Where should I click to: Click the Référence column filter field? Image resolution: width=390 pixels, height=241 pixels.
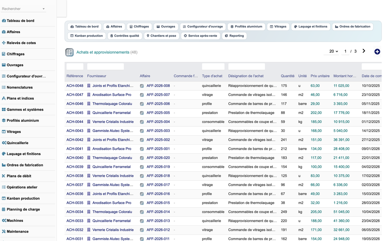click(x=75, y=66)
